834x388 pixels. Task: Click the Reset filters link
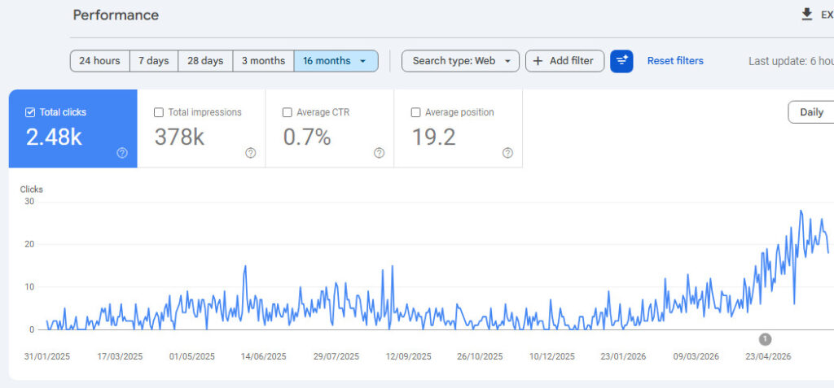click(x=675, y=61)
